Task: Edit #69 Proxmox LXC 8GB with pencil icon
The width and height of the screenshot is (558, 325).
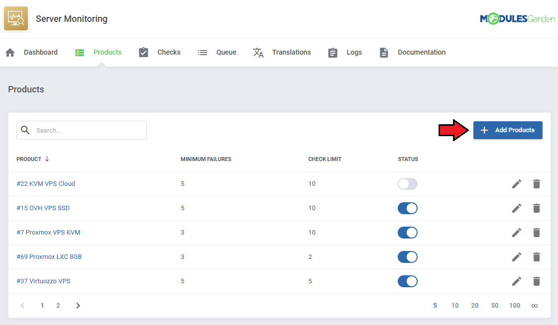Action: tap(517, 257)
